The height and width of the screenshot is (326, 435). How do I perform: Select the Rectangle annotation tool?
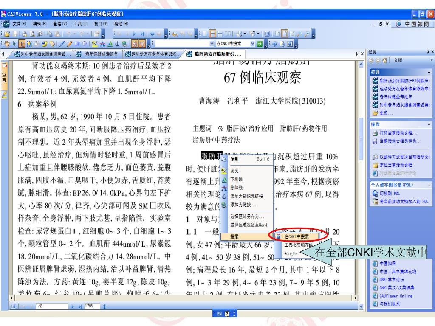[x=77, y=44]
